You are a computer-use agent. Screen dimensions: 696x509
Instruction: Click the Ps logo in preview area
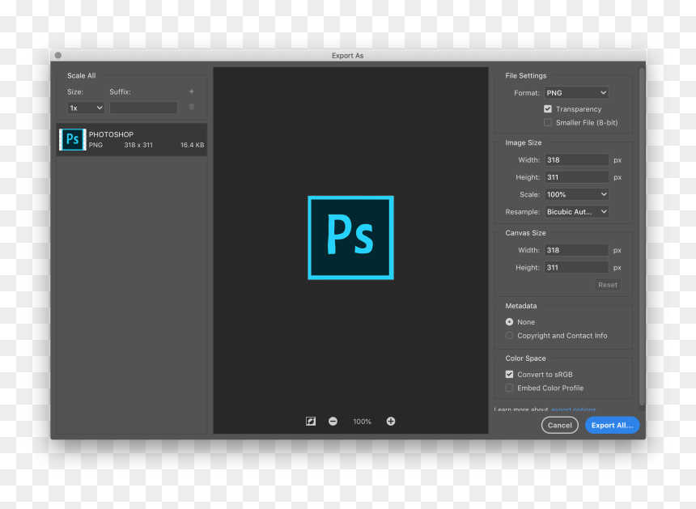coord(350,238)
